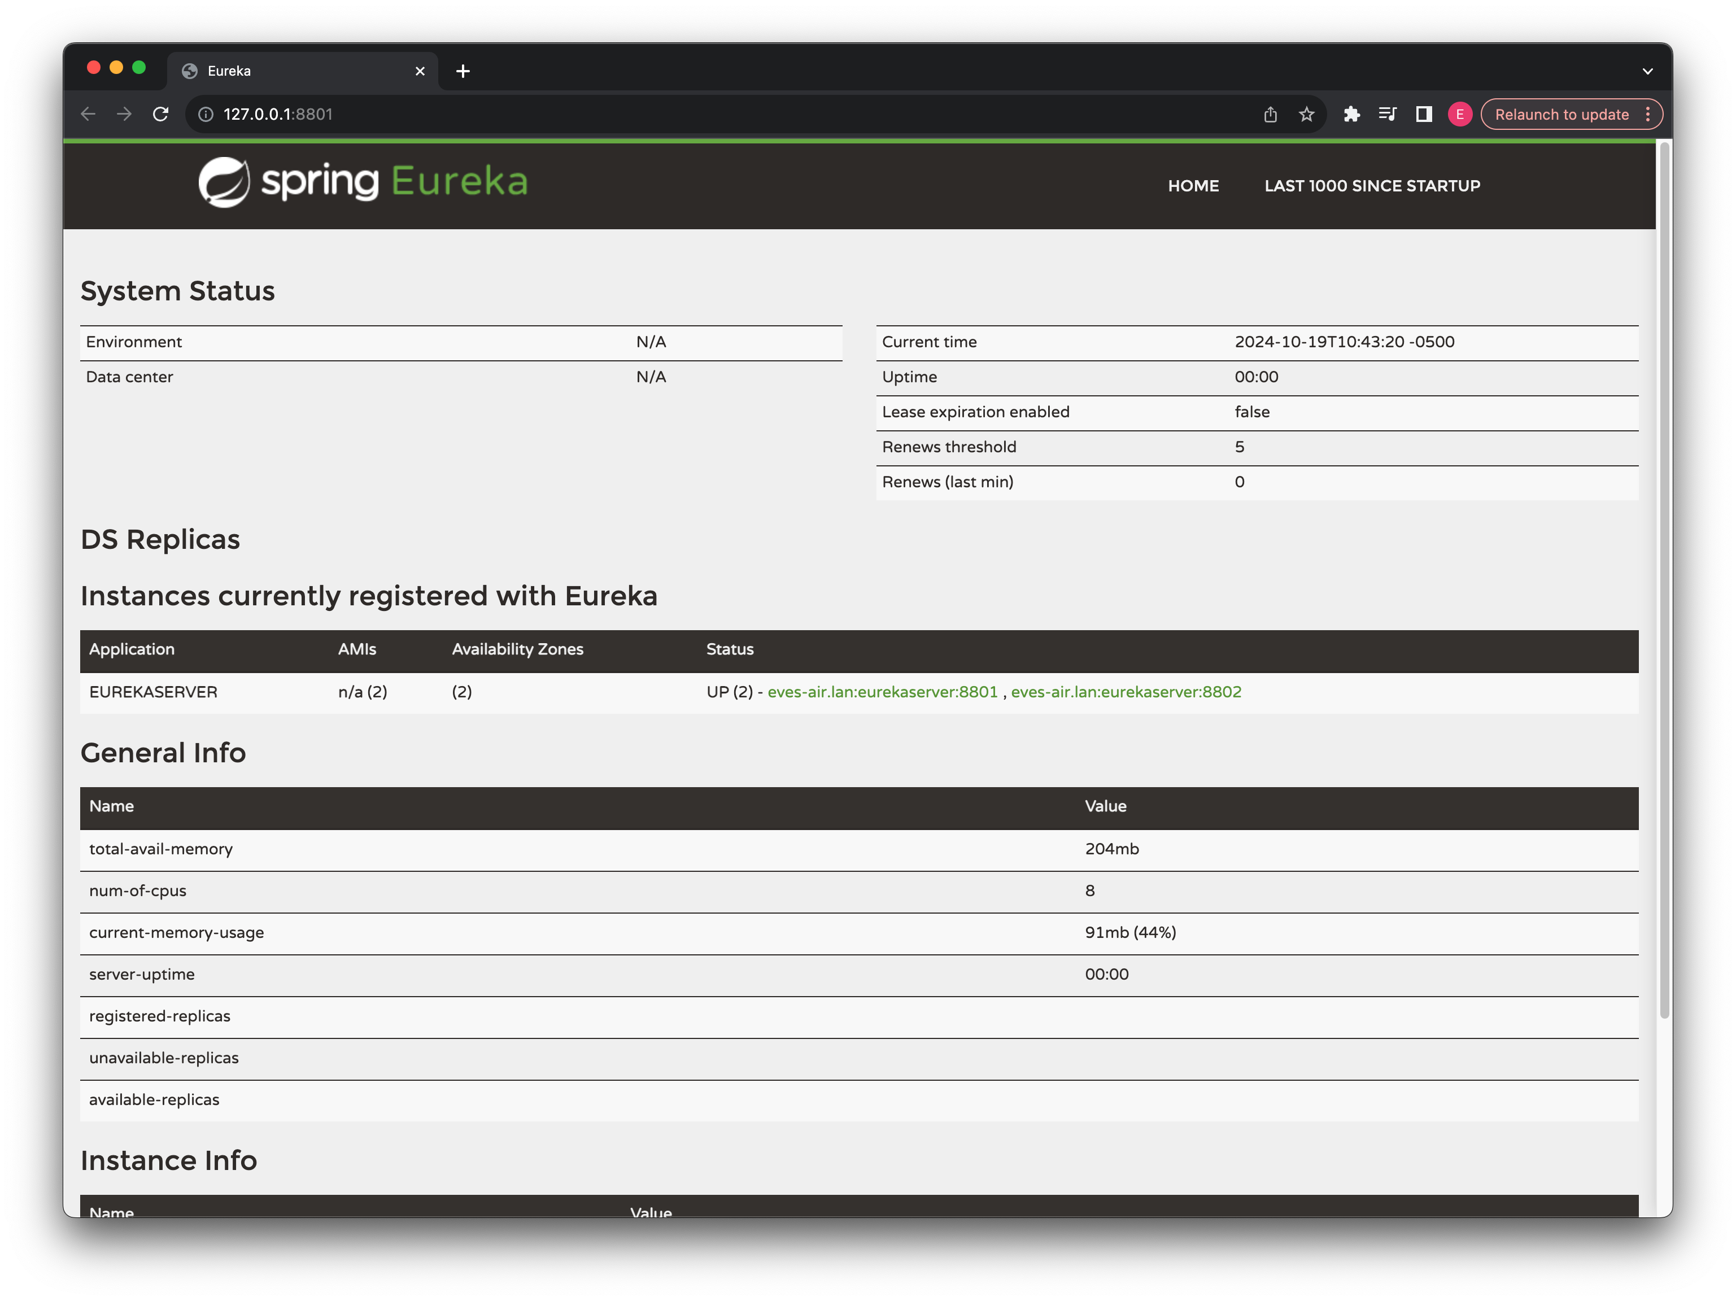Select the HOME navigation item
Image resolution: width=1736 pixels, height=1301 pixels.
[1194, 186]
